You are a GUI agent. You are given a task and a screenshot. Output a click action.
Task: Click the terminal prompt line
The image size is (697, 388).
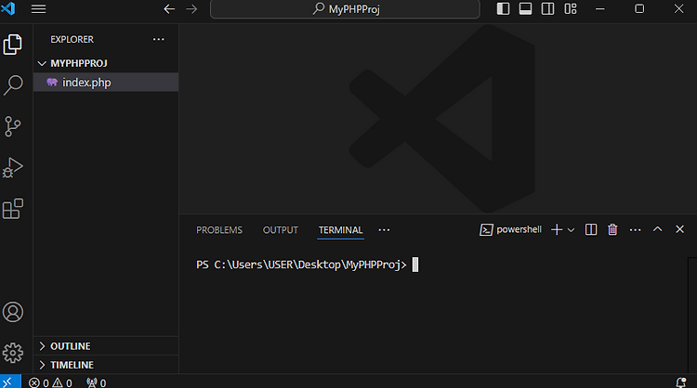(308, 265)
